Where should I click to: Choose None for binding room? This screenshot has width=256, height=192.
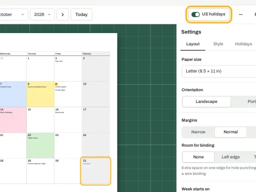[198, 157]
